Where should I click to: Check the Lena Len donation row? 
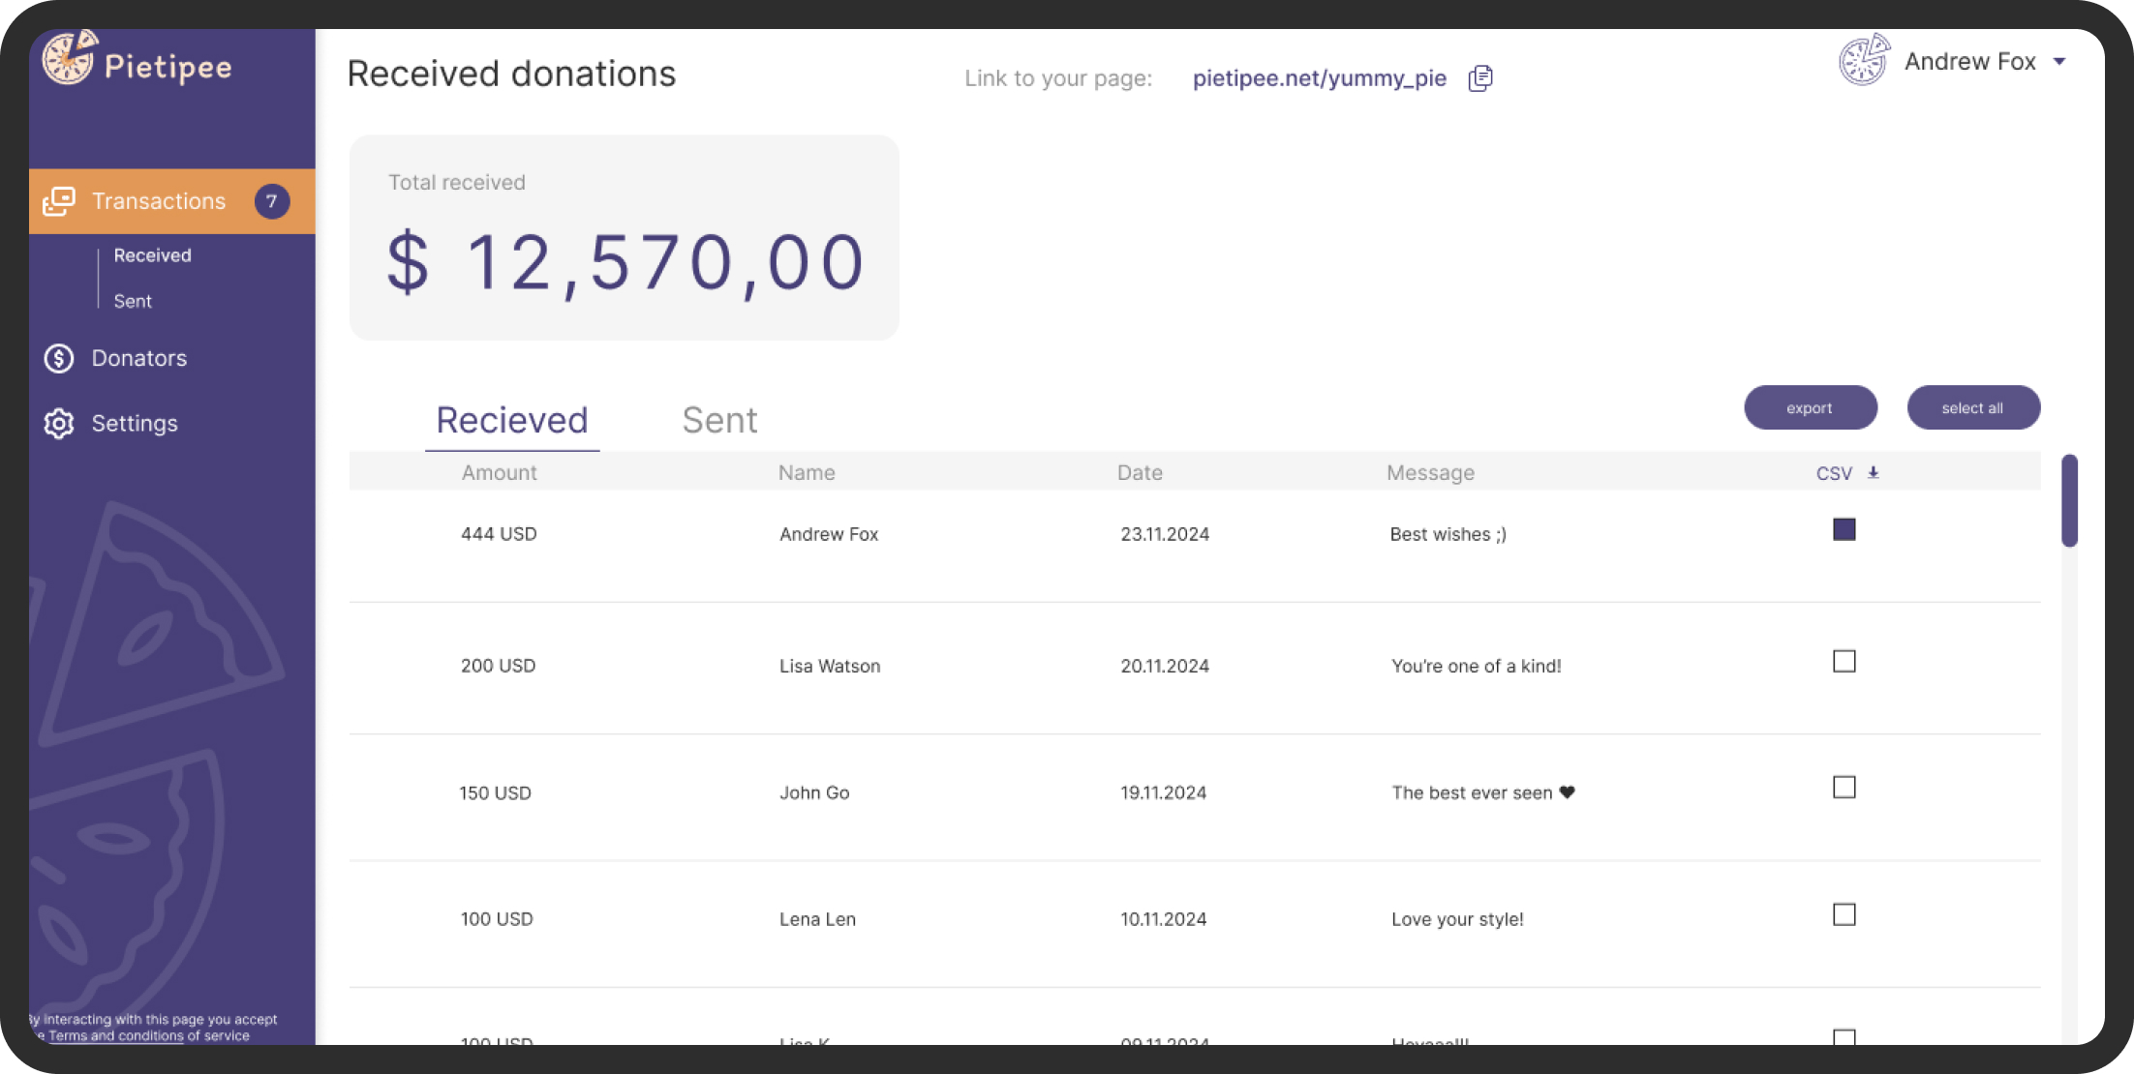point(1844,915)
